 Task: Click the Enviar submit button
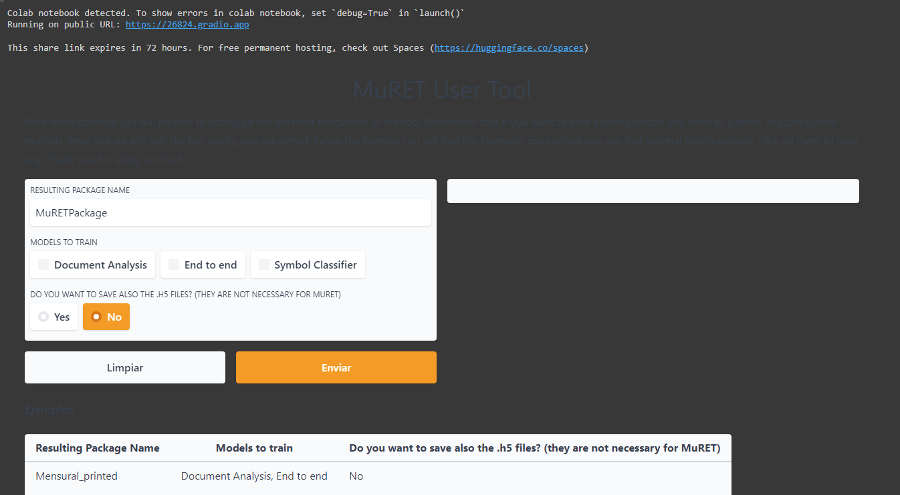click(x=336, y=367)
